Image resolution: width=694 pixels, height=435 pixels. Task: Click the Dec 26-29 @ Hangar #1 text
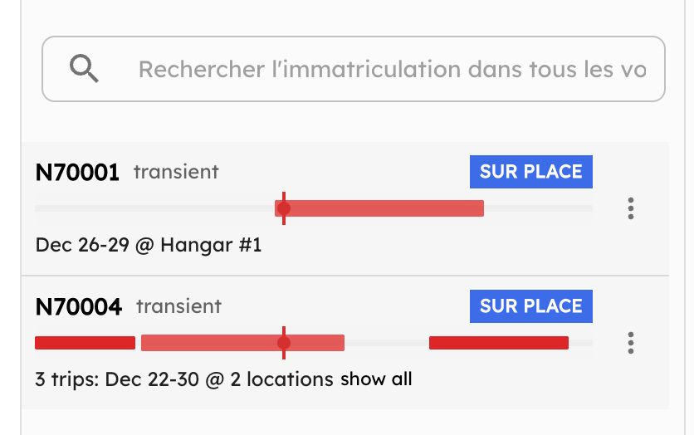pyautogui.click(x=149, y=246)
